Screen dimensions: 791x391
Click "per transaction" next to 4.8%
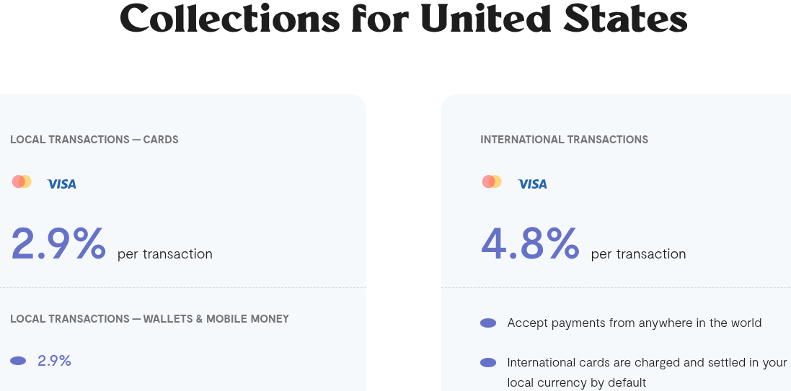(638, 254)
